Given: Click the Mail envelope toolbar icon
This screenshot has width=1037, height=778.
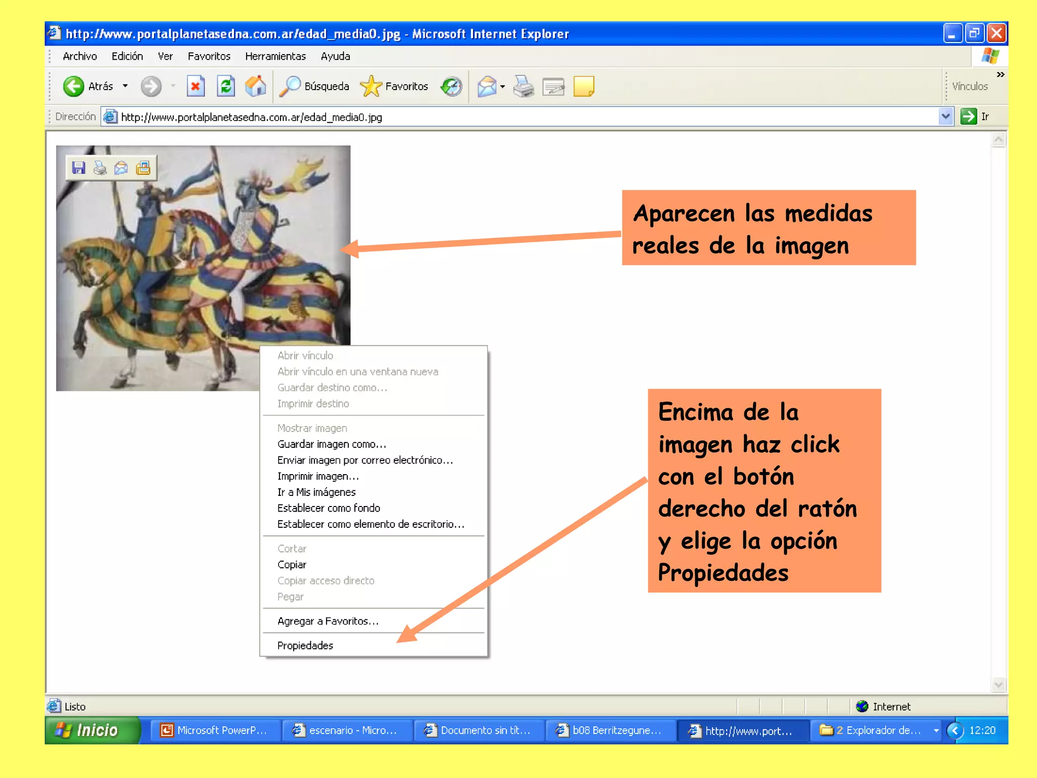Looking at the screenshot, I should coord(487,86).
